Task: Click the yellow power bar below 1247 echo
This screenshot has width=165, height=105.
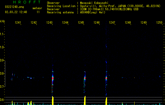Action: point(106,101)
